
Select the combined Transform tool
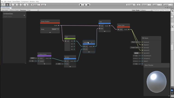point(23,5)
